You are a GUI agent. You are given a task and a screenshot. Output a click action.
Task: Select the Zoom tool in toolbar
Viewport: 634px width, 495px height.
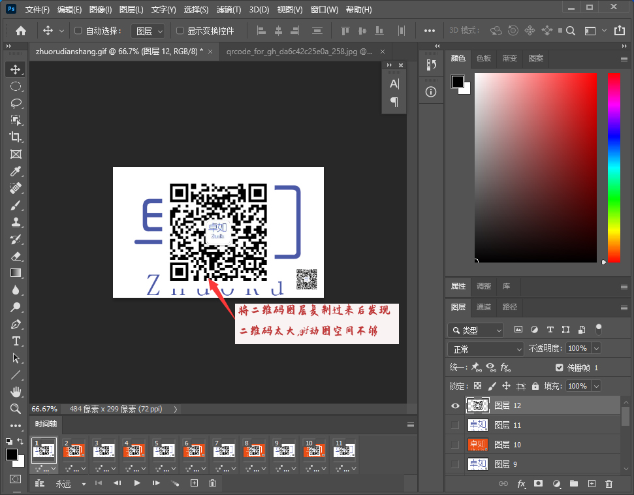coord(15,409)
